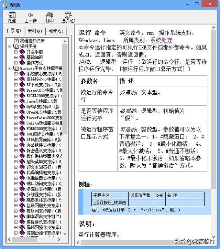This screenshot has width=220, height=249.
Task: Expand the 开发手册 tree node
Action: 16,52
